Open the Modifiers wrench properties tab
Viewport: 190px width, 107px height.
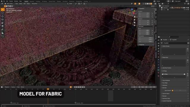coord(159,59)
